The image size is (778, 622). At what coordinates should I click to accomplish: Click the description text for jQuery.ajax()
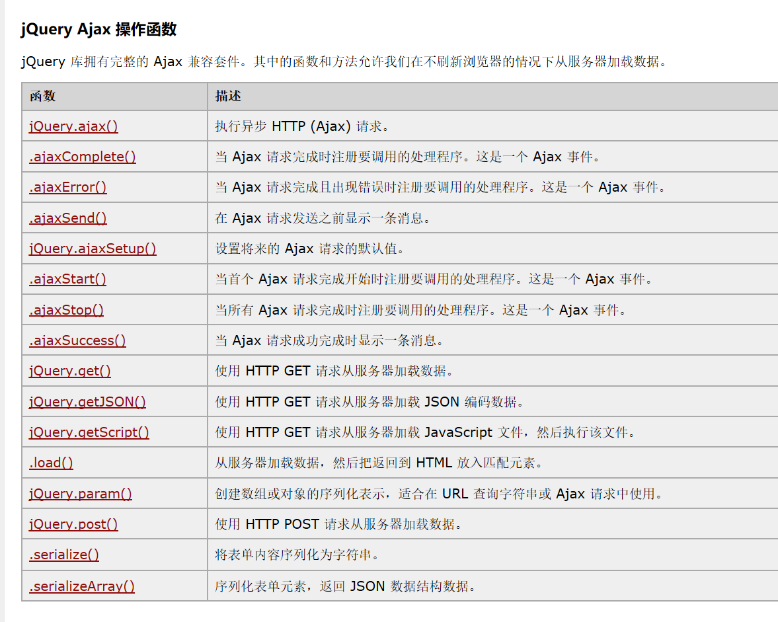301,126
